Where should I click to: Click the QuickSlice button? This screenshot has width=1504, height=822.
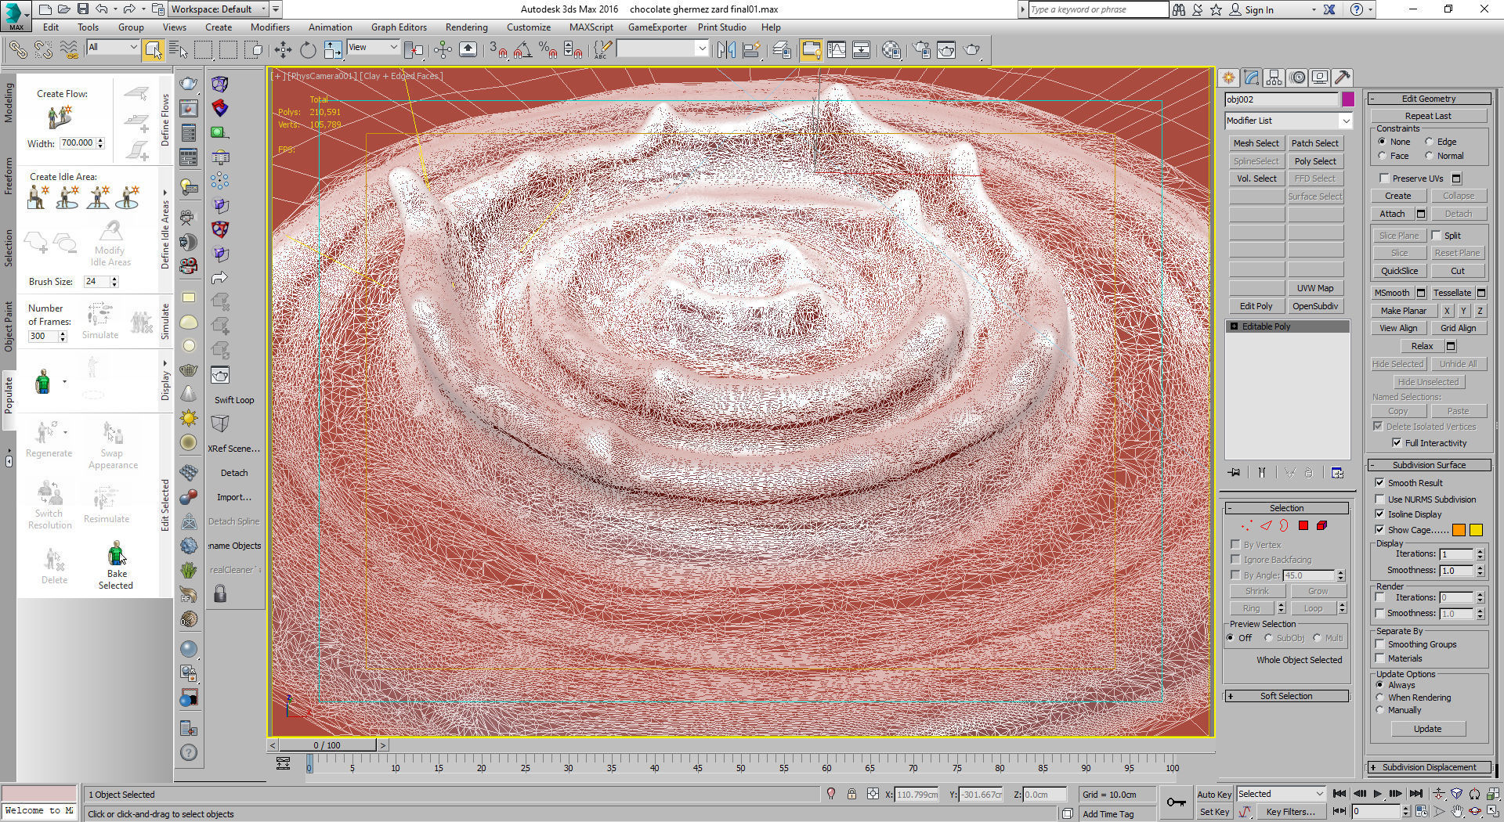click(x=1399, y=271)
